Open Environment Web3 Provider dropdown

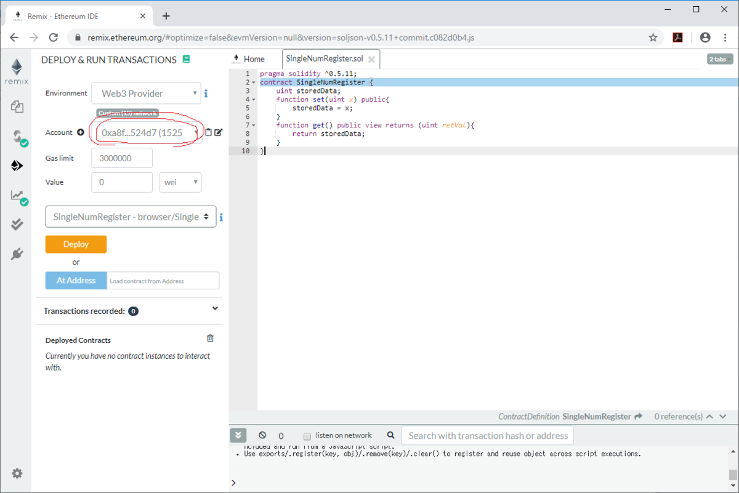click(x=147, y=94)
